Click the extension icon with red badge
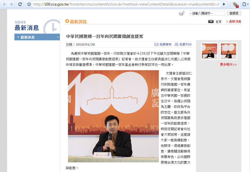 (235, 5)
